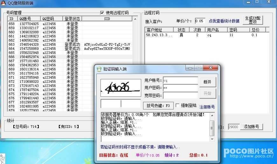277x164 pixels.
Task: Click the 单价/个 value field
Action: pos(200,21)
